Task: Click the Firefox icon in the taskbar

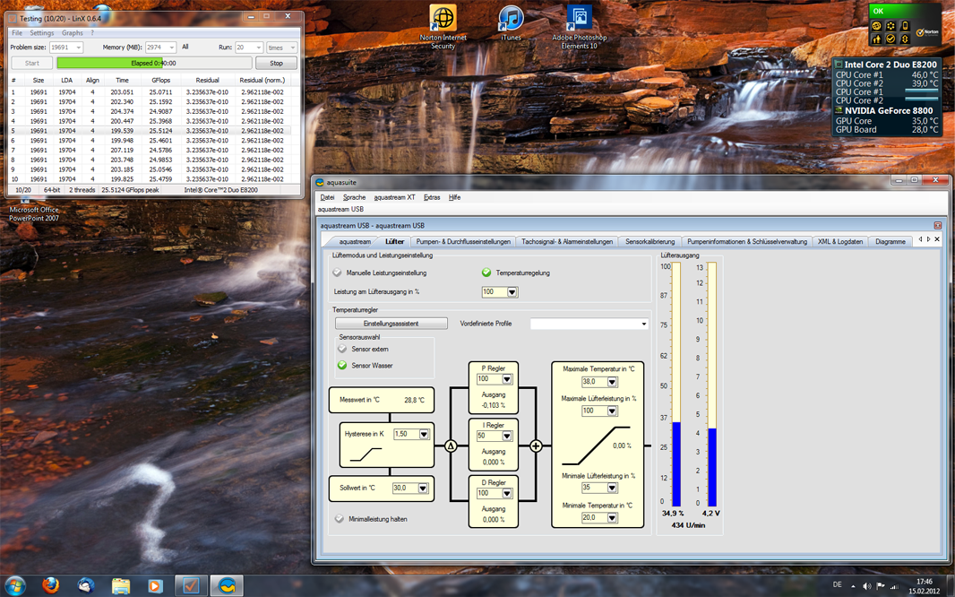Action: tap(51, 585)
